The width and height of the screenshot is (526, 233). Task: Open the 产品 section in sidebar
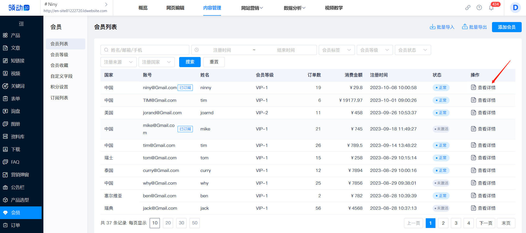[x=15, y=35]
